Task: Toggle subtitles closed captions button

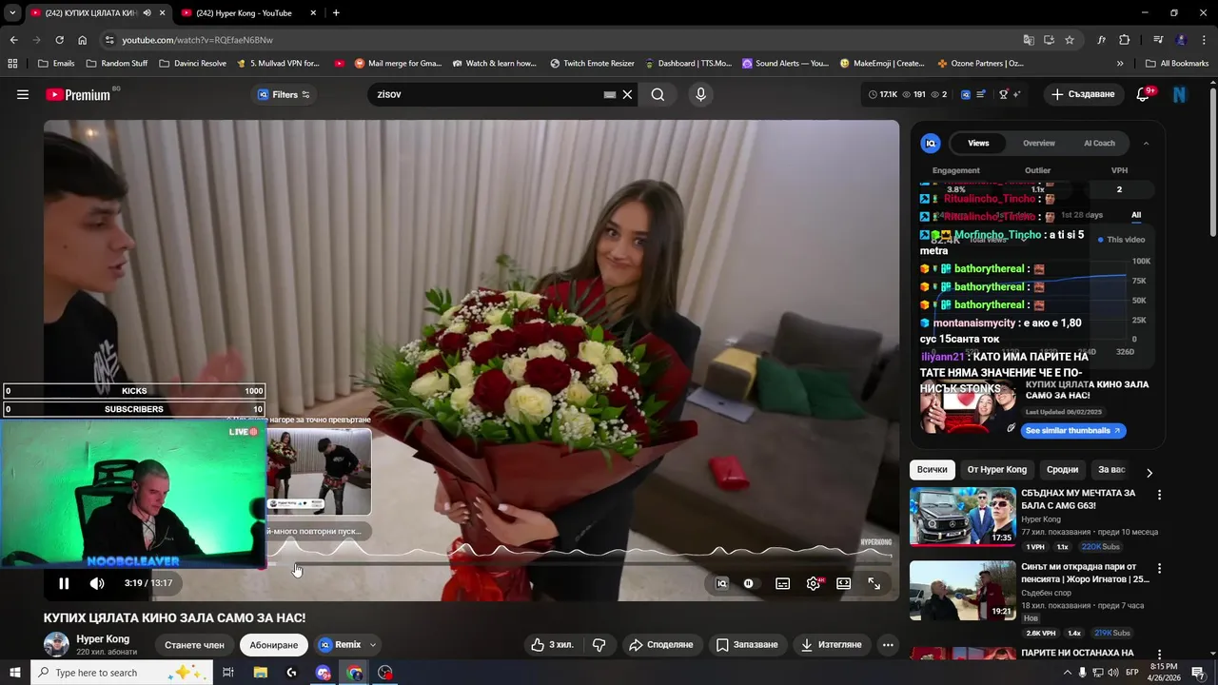Action: pos(782,583)
